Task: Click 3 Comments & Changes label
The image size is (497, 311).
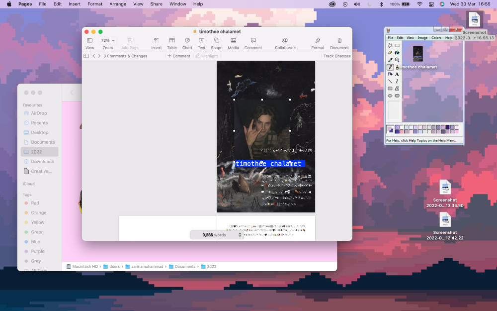Action: click(125, 56)
